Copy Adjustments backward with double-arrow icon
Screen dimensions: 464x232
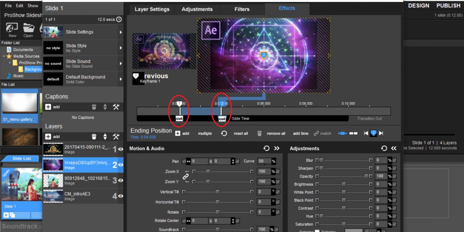click(394, 148)
